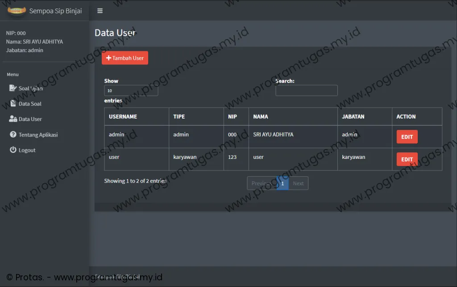Screen dimensions: 457x287
Task: Click the Sempoa Sip Binjai logo icon
Action: [17, 10]
